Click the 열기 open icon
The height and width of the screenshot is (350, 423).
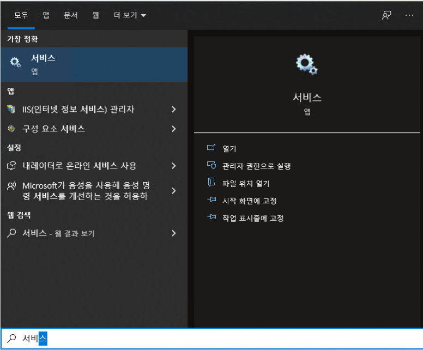tap(211, 147)
